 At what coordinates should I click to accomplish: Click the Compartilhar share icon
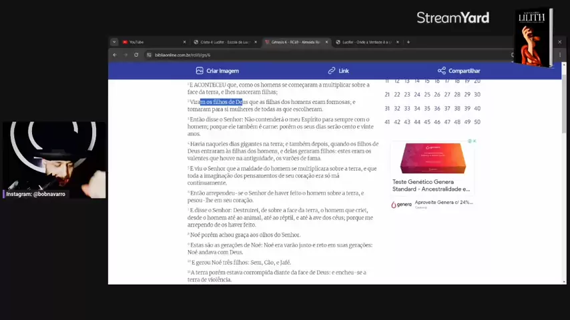(x=441, y=71)
